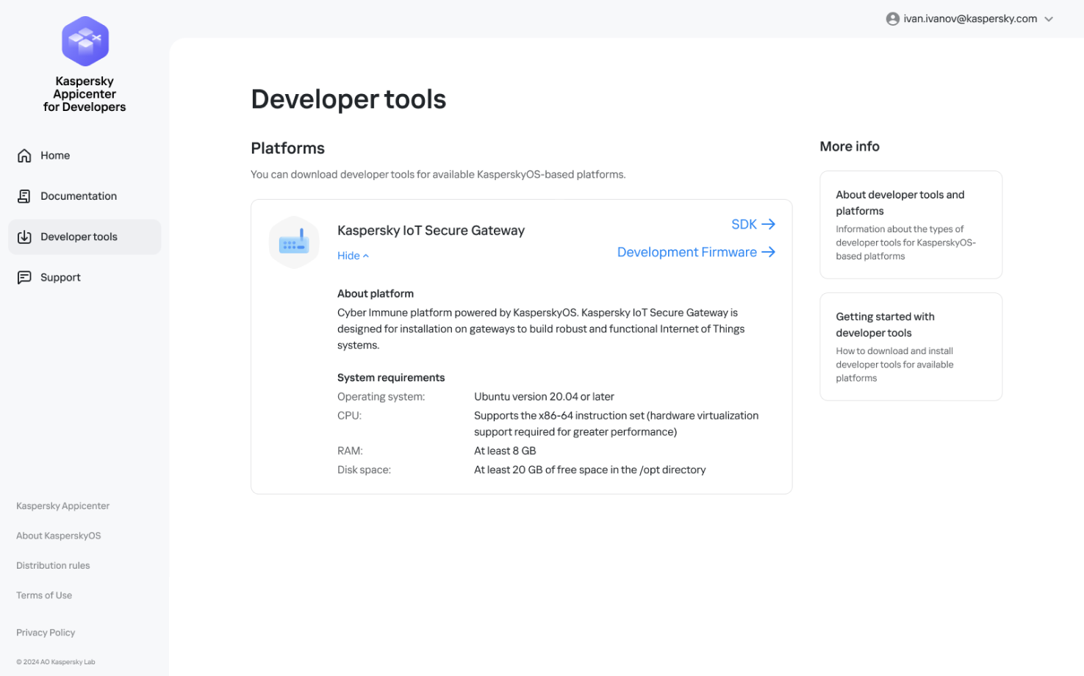This screenshot has width=1084, height=676.
Task: Click the user avatar icon
Action: point(892,19)
